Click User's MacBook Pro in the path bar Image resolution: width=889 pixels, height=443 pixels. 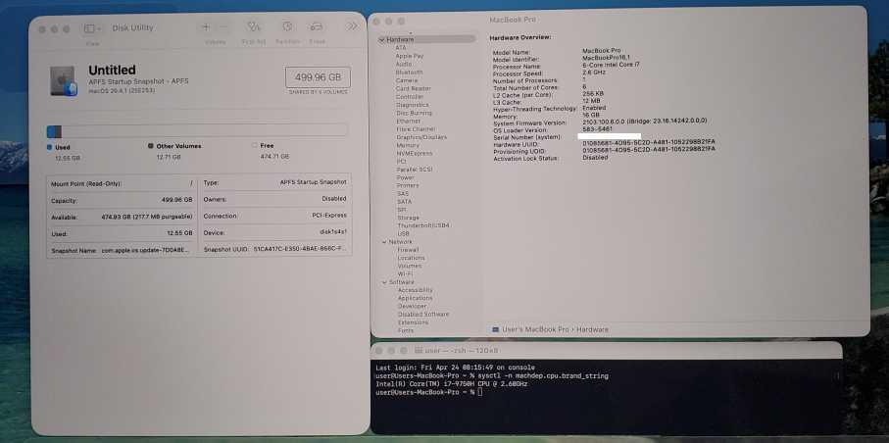(536, 329)
